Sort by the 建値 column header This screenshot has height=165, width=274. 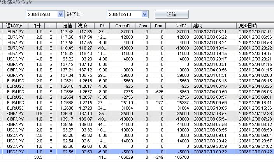point(66,26)
